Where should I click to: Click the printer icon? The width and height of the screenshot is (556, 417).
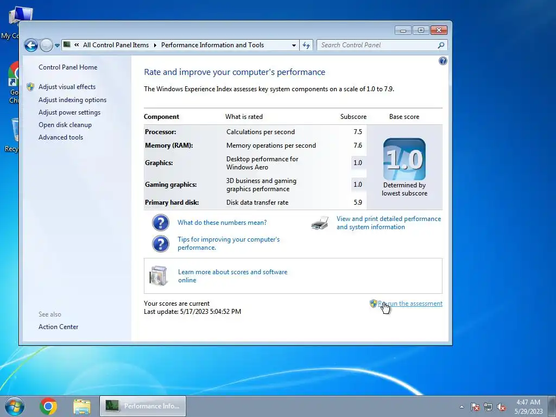pos(319,223)
